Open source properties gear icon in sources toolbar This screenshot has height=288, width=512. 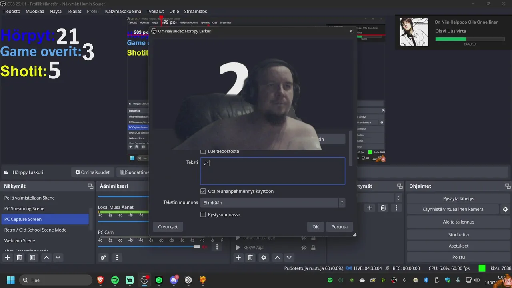(264, 258)
